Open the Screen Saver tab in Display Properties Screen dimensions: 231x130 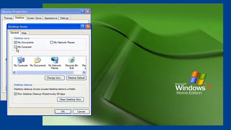34,18
